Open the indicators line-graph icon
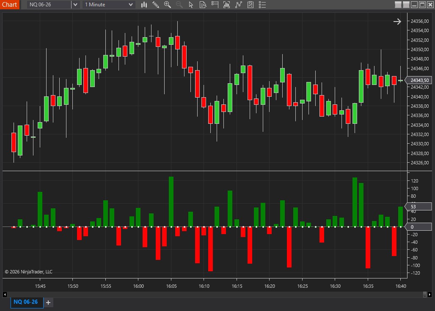Image resolution: width=435 pixels, height=311 pixels. point(239,5)
